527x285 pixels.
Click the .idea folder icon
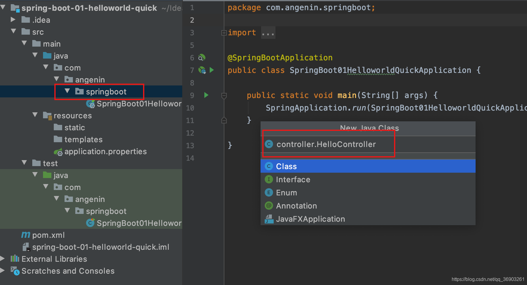pyautogui.click(x=26, y=20)
